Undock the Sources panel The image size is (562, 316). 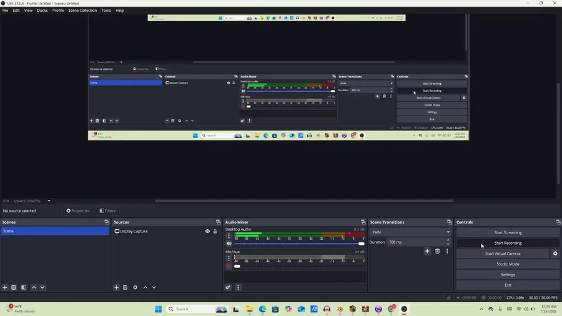[x=218, y=222]
